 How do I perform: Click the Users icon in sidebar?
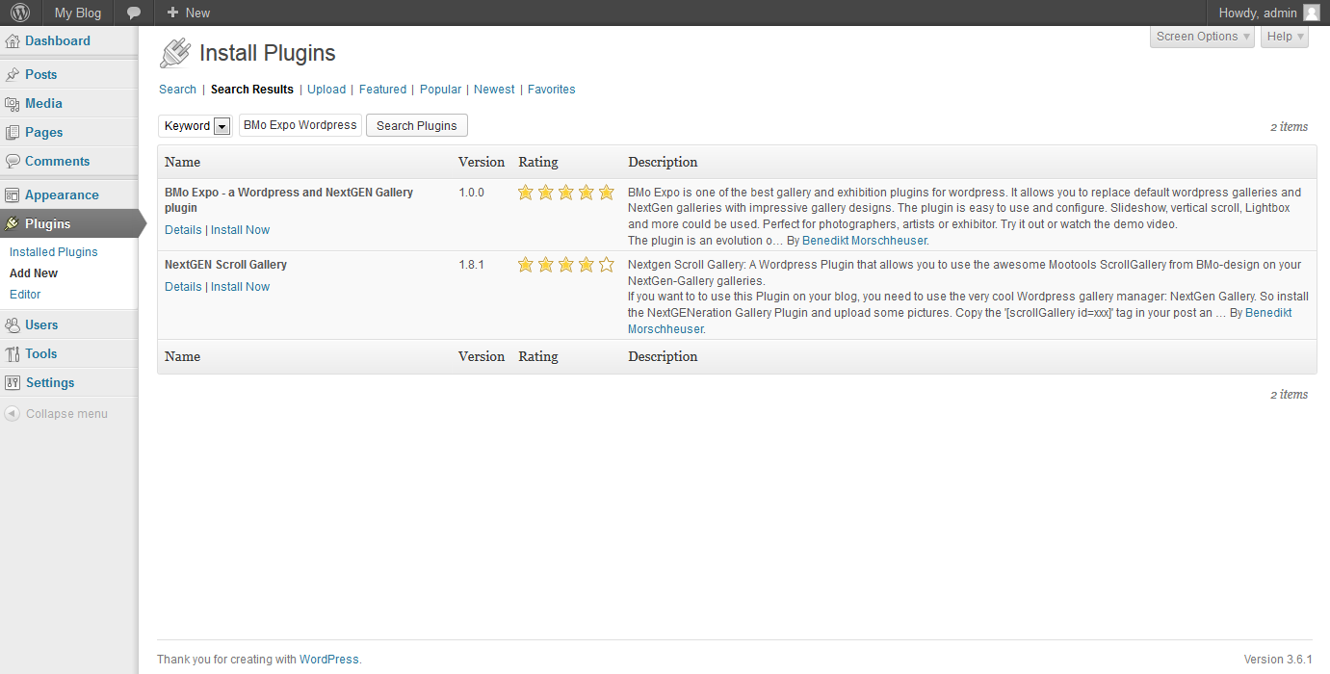[13, 325]
